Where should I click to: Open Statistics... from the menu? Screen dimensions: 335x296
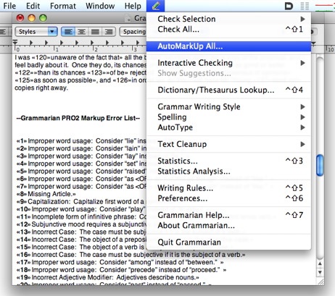click(228, 161)
